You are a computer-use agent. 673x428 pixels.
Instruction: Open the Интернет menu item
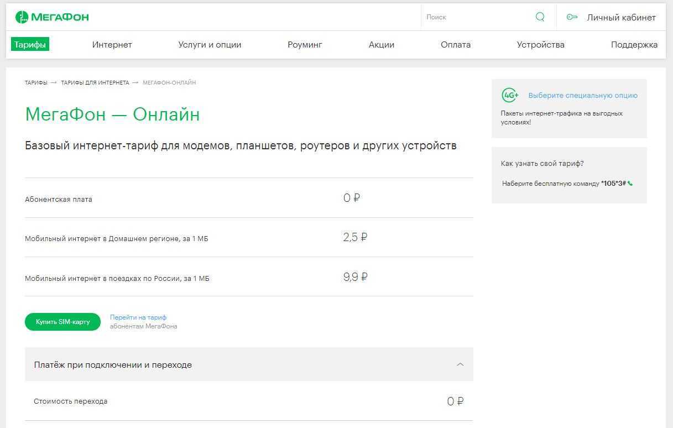(112, 45)
